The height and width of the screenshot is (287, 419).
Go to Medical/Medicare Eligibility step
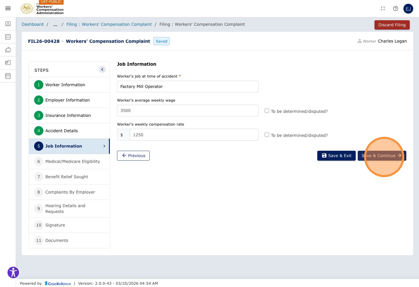69,161
